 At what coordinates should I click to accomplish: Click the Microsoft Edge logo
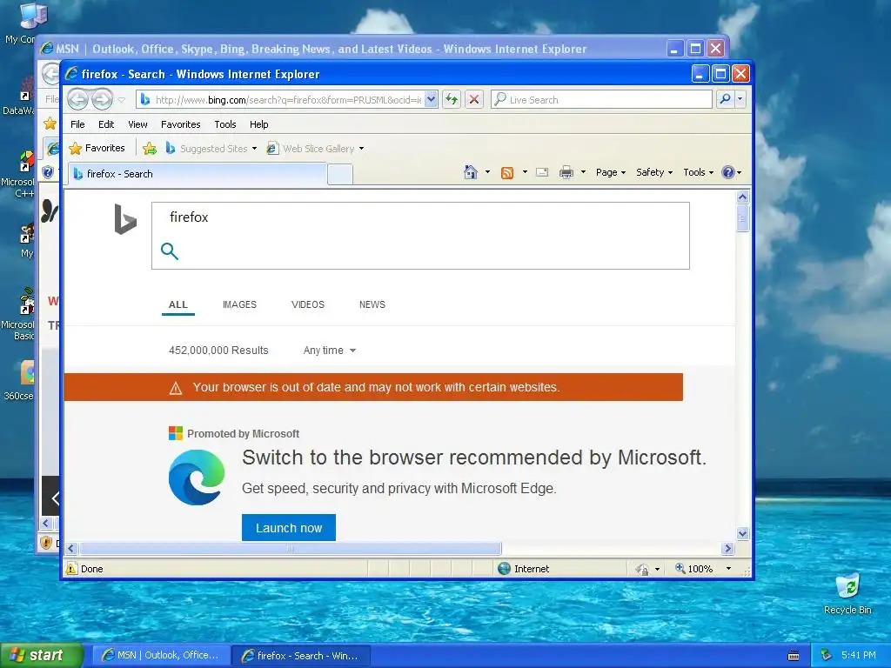pos(197,478)
